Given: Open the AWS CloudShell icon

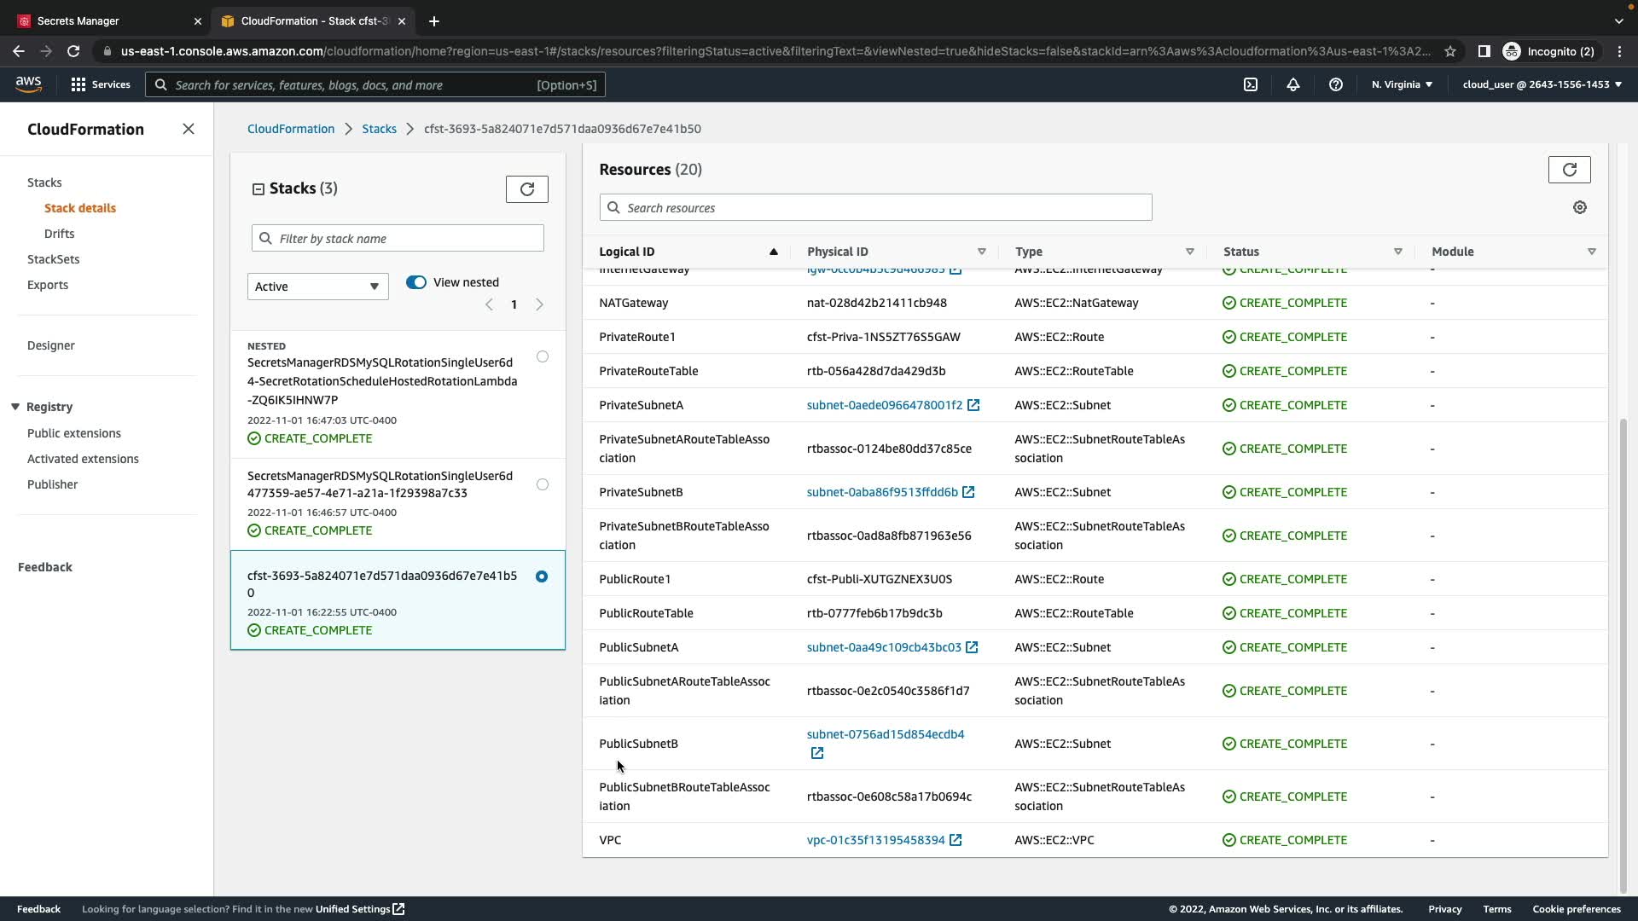Looking at the screenshot, I should pyautogui.click(x=1251, y=84).
